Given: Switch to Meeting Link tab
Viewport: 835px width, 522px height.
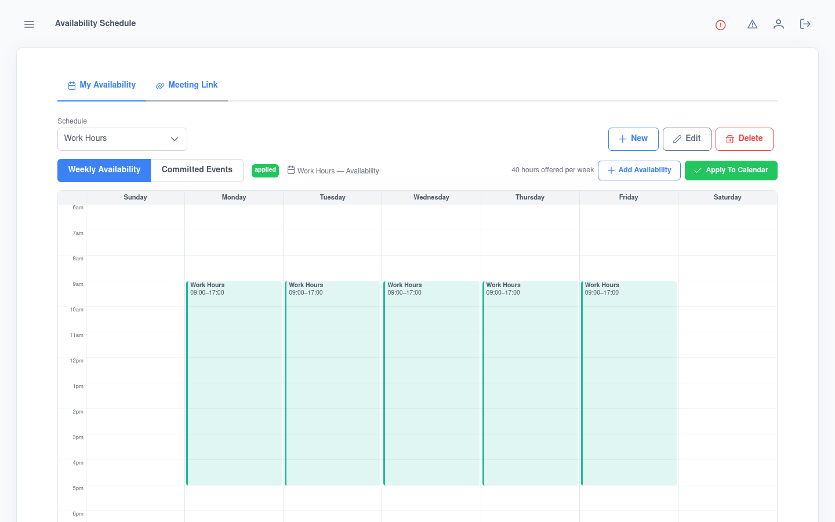Looking at the screenshot, I should pyautogui.click(x=187, y=85).
